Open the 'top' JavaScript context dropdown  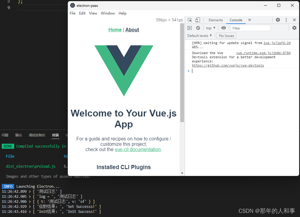(x=210, y=28)
